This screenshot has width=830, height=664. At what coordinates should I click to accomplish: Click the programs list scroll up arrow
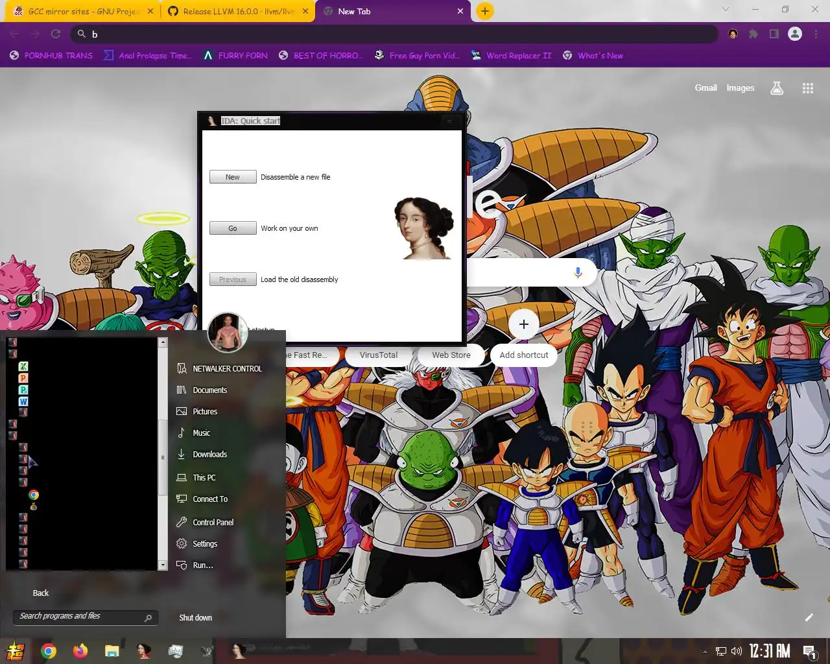(x=163, y=342)
